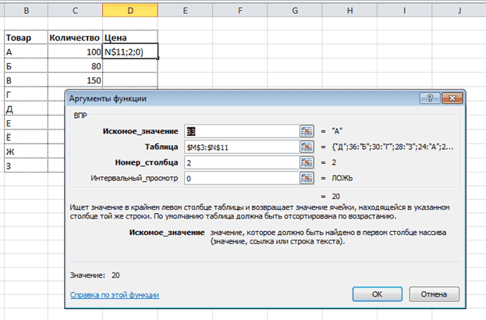Select column D header
The image size is (486, 320).
tap(129, 10)
